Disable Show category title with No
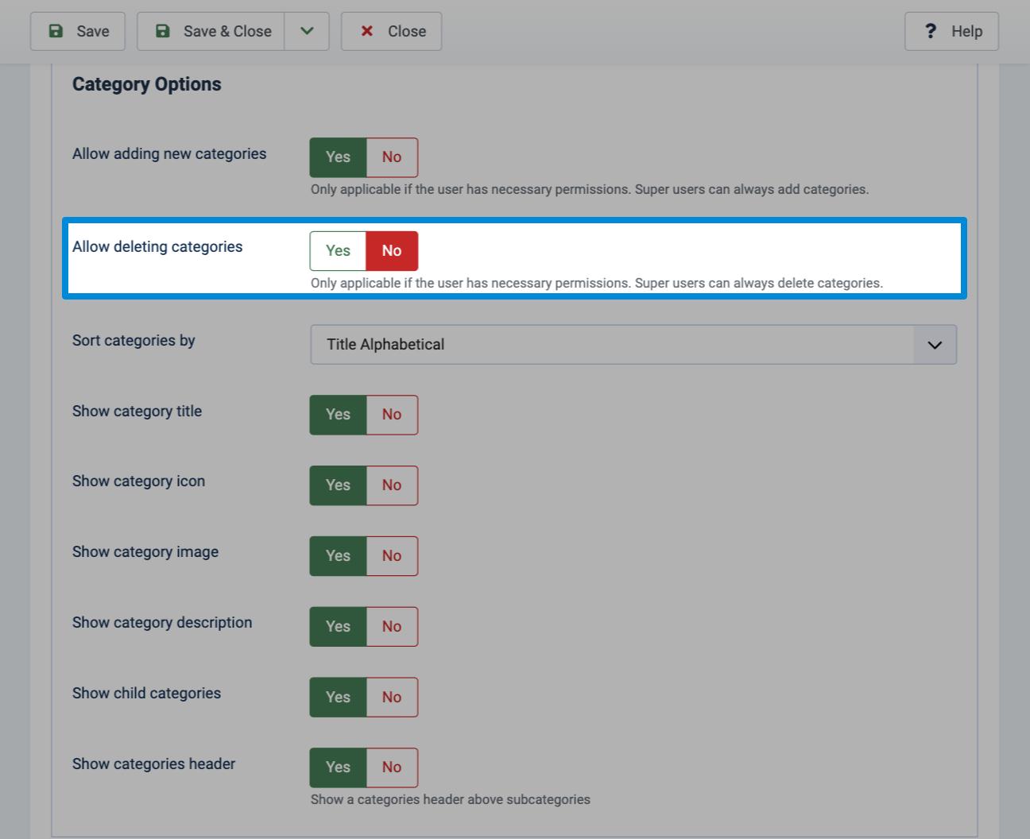This screenshot has height=839, width=1030. coord(392,415)
